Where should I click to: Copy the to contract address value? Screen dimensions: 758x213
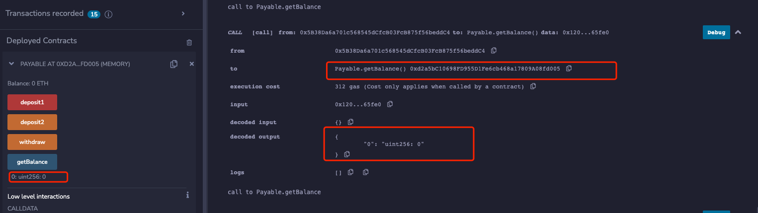[x=569, y=69]
